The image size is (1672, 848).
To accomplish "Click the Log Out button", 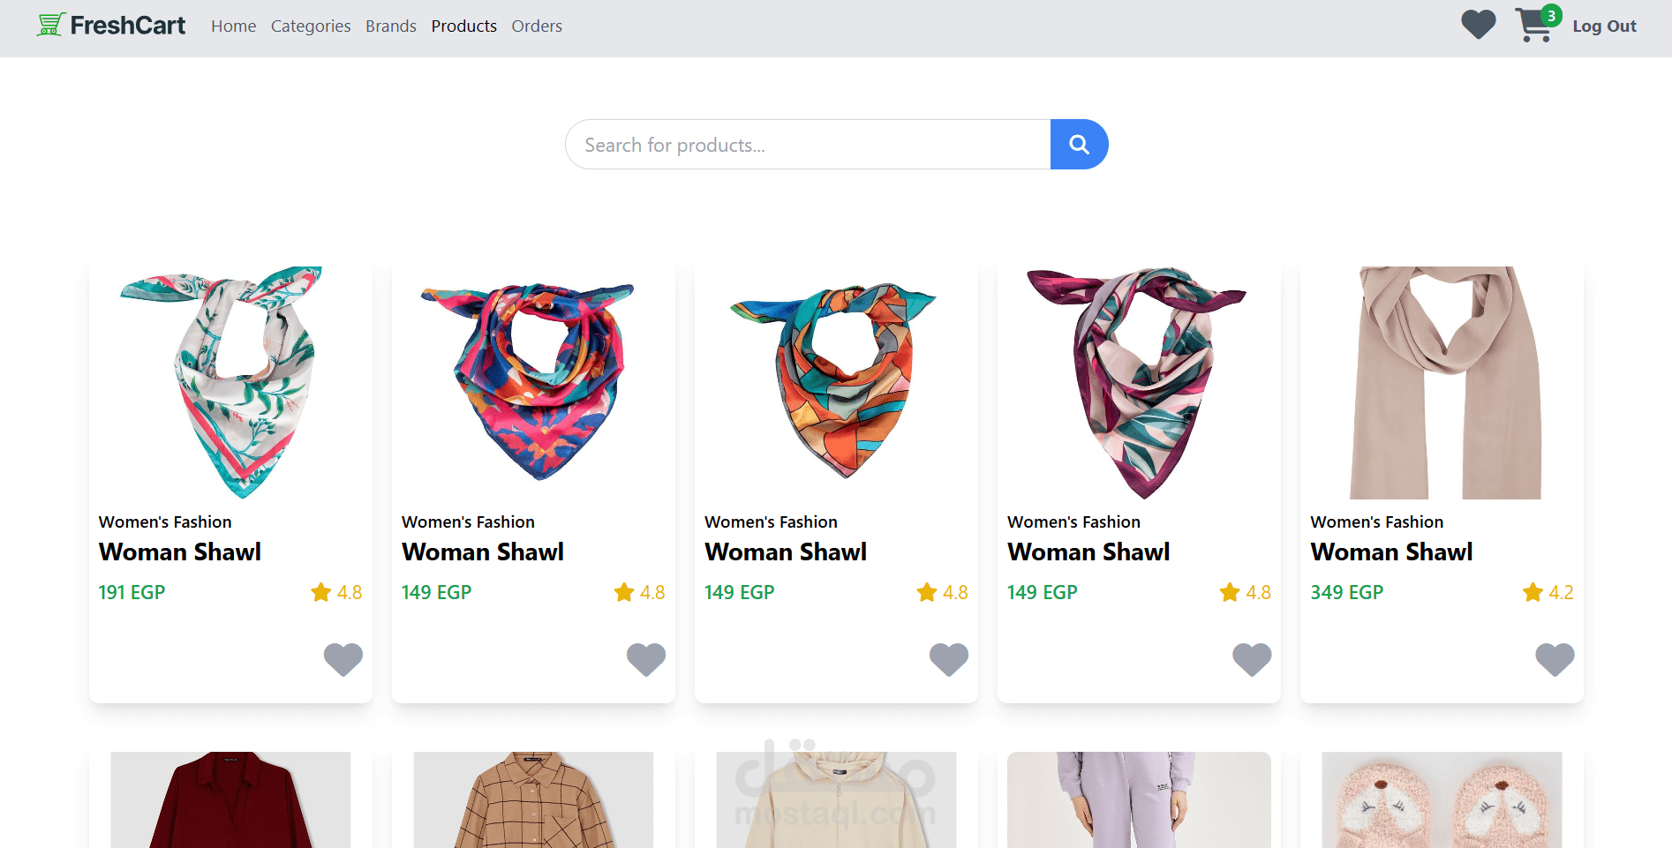I will [x=1604, y=26].
